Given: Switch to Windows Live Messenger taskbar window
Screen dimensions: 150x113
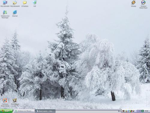Looking at the screenshot, I should tap(24, 111).
